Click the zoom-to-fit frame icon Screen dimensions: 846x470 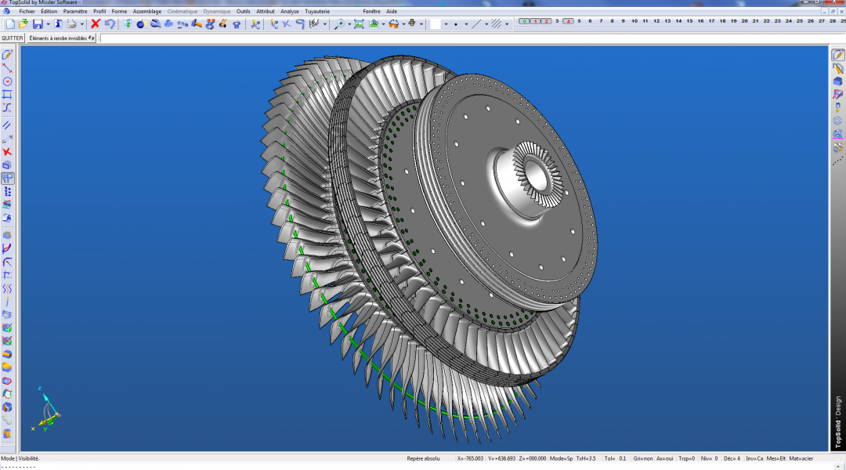click(359, 23)
